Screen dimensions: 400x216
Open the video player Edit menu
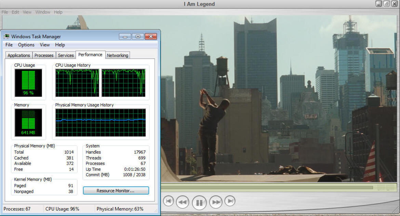pos(15,12)
